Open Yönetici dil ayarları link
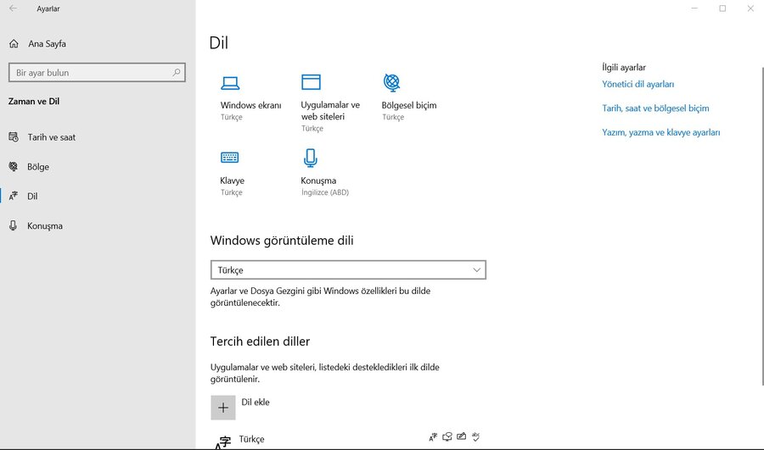The width and height of the screenshot is (764, 450). click(638, 84)
